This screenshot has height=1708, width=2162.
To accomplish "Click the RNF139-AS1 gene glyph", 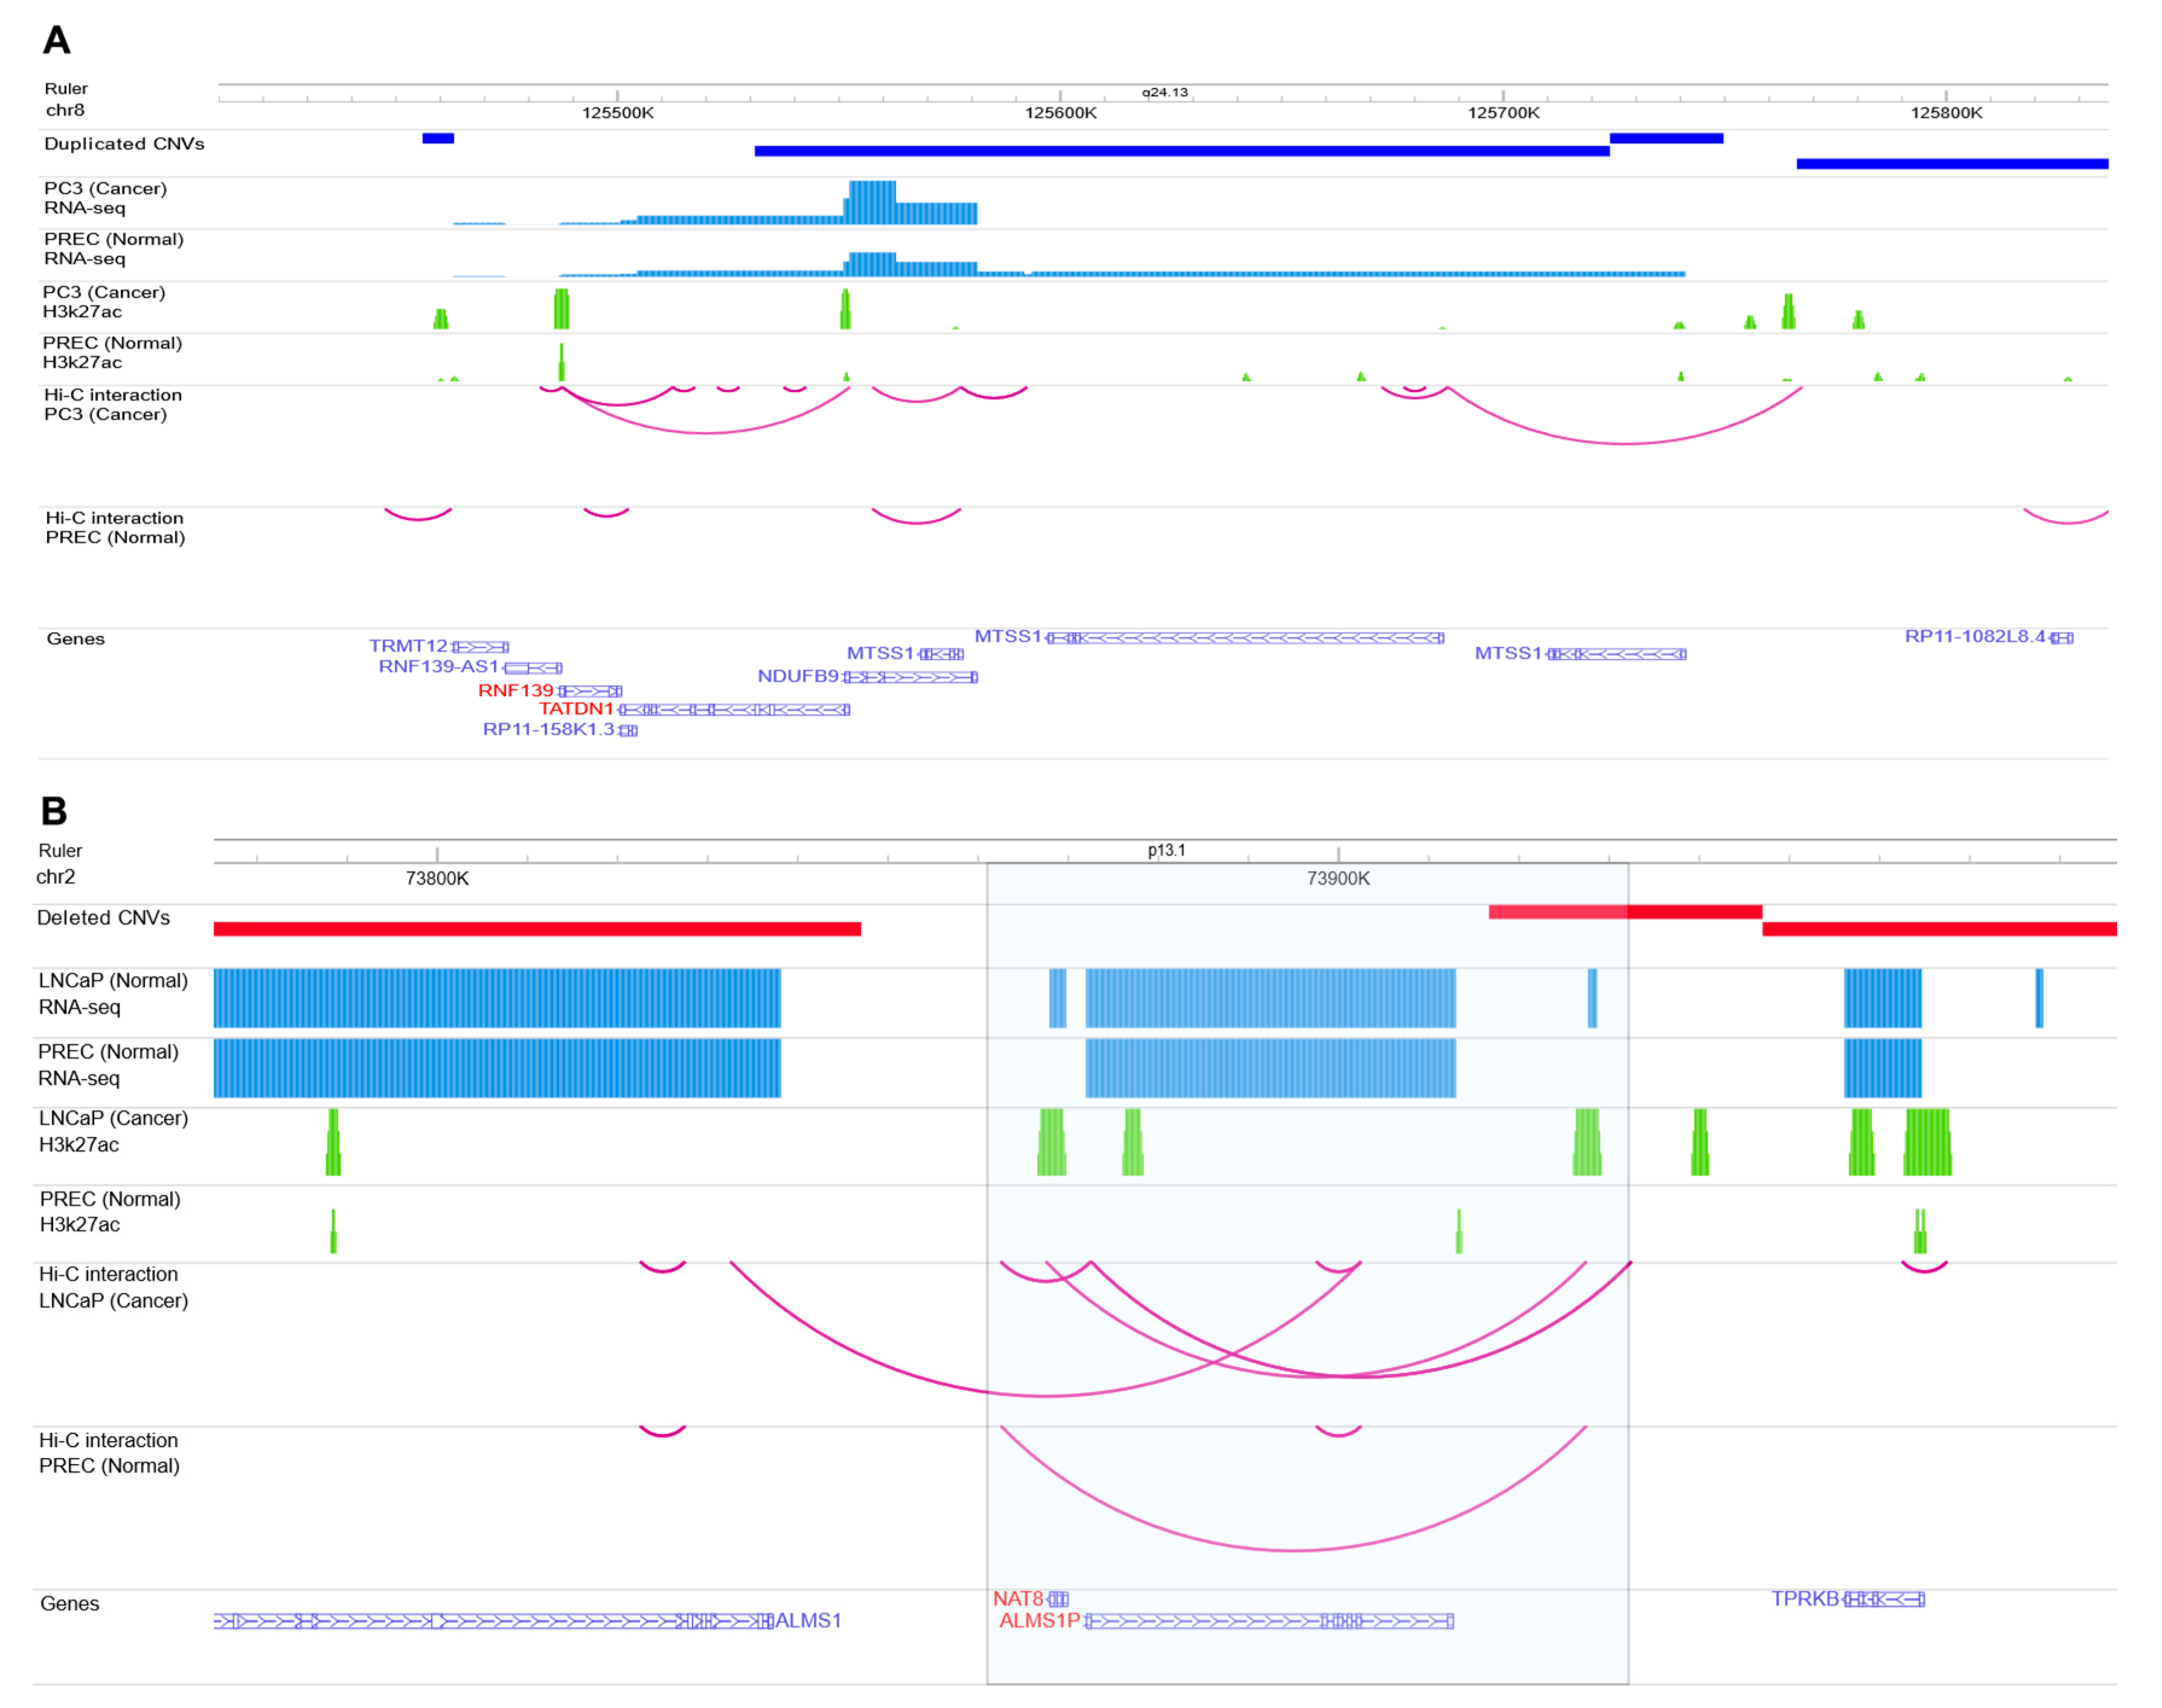I will tap(533, 668).
